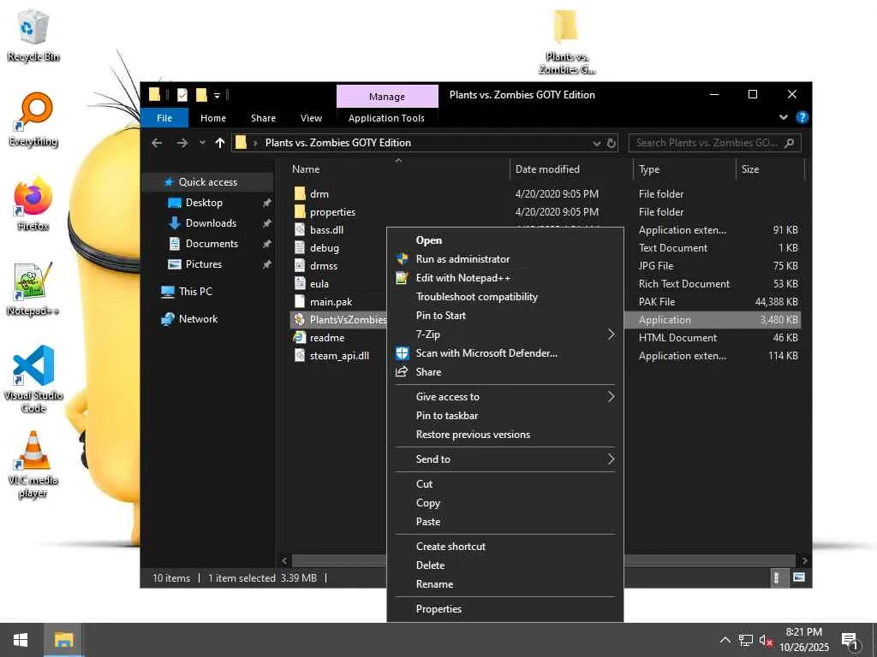877x657 pixels.
Task: Select Network in navigation pane
Action: coord(198,319)
